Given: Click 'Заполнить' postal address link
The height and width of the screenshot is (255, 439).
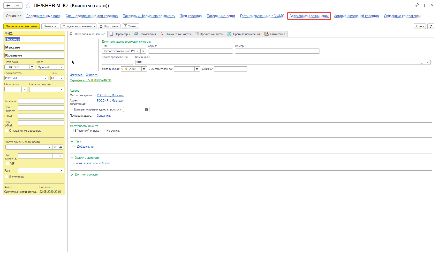Looking at the screenshot, I should click(104, 116).
